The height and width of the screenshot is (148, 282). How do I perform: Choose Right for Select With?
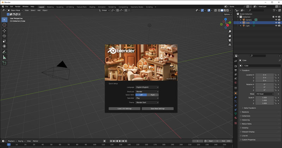point(153,95)
